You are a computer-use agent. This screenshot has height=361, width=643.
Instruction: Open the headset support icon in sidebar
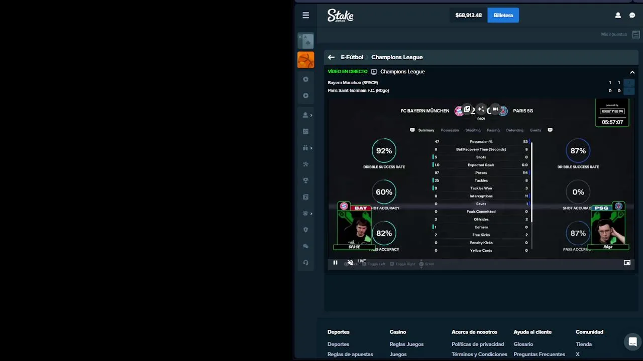[305, 263]
